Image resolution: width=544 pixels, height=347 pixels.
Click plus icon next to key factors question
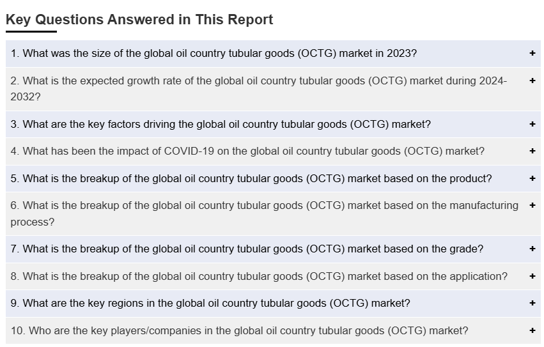pos(532,125)
